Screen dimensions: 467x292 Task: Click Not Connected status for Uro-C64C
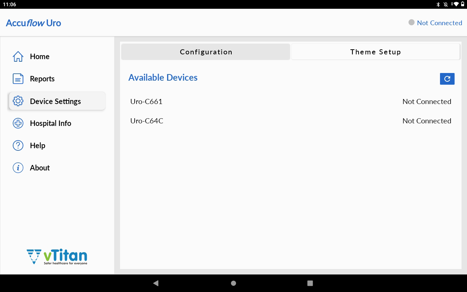click(427, 121)
